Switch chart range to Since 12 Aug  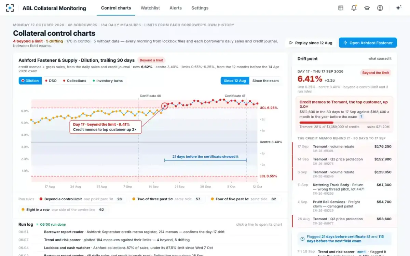[x=235, y=81]
